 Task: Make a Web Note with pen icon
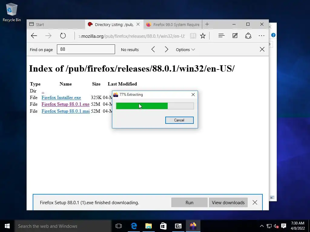coord(235,36)
